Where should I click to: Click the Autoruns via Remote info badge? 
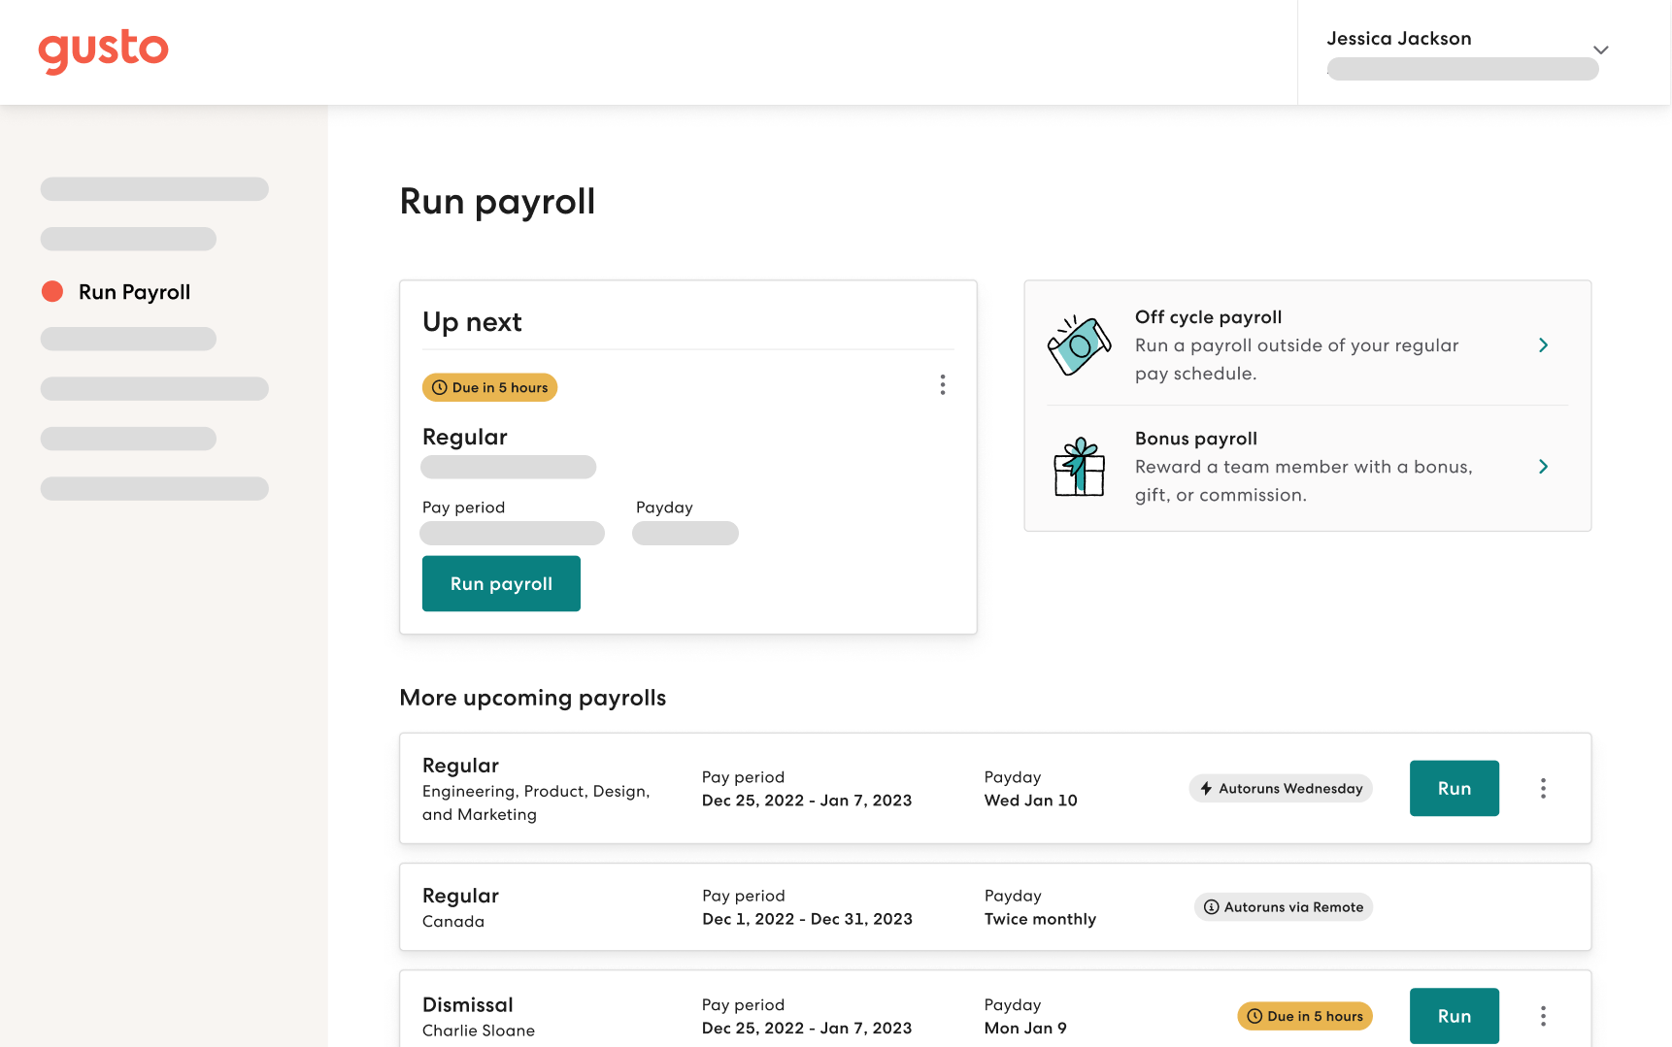(x=1283, y=907)
